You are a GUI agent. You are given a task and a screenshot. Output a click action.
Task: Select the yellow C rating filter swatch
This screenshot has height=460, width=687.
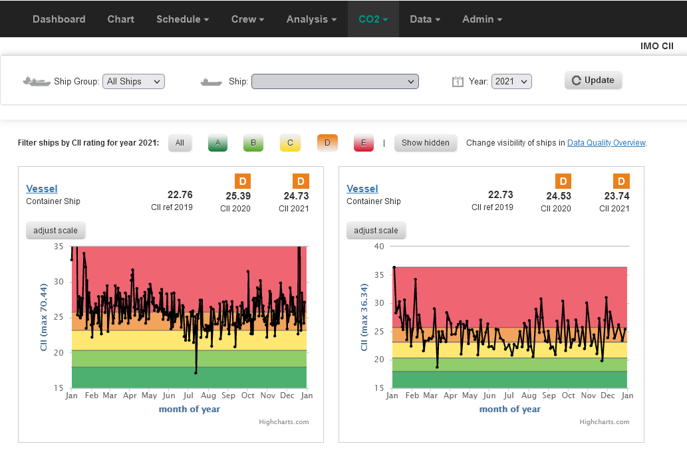tap(290, 143)
